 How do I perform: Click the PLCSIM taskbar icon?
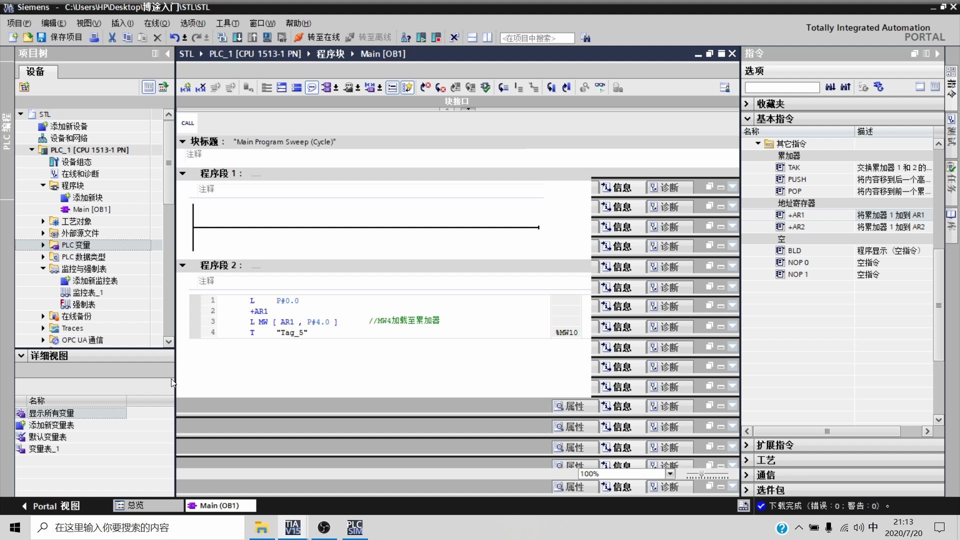(355, 527)
